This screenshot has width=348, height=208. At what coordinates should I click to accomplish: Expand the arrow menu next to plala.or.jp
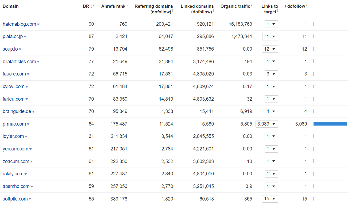(x=25, y=37)
